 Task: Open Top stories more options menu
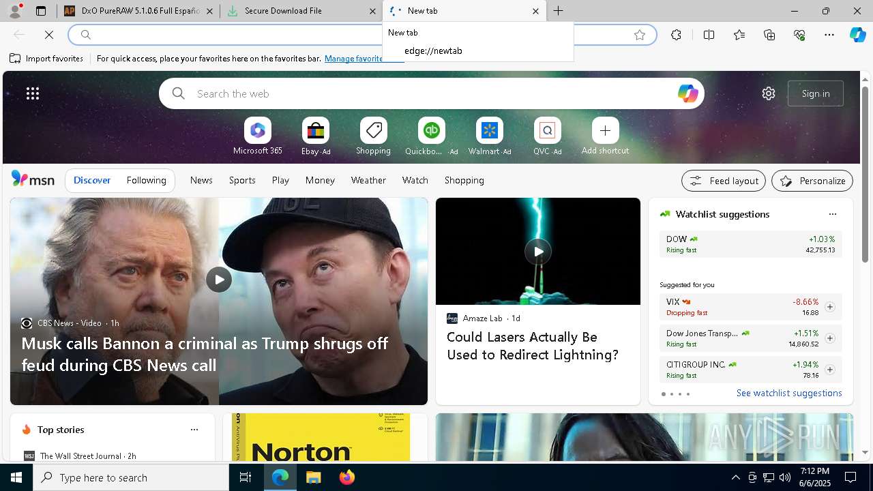pyautogui.click(x=194, y=430)
